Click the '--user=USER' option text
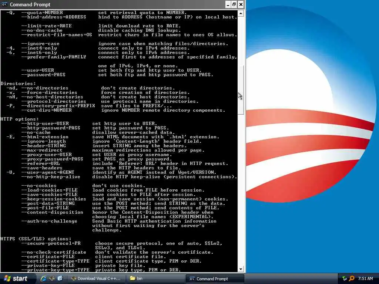 pos(37,70)
